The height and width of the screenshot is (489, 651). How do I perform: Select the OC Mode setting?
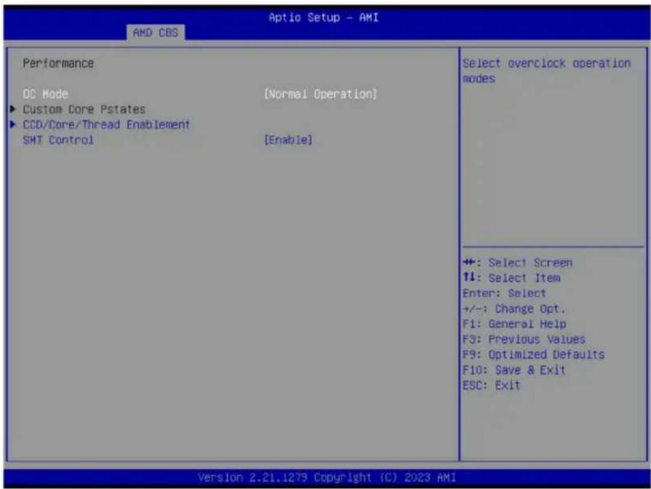click(45, 94)
